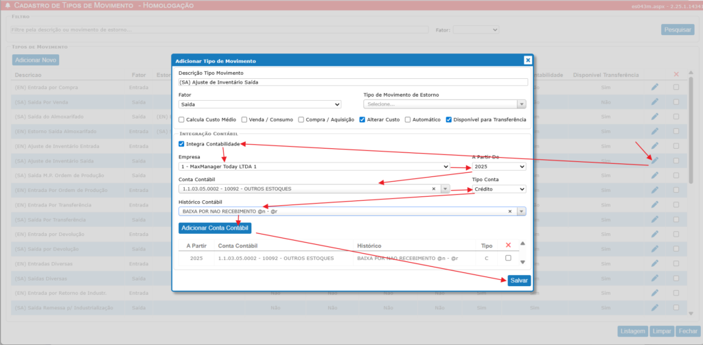This screenshot has width=703, height=345.
Task: Close the Adicionar Tipo de Movimento dialog
Action: click(527, 60)
